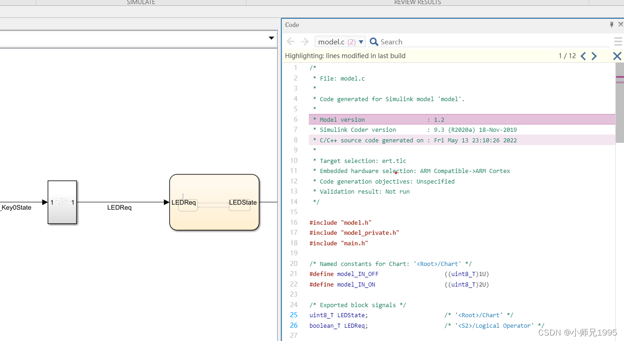
Task: Click the uint8_T LEDState declaration
Action: [x=339, y=315]
